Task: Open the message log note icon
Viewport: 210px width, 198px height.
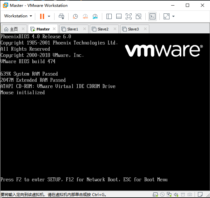Action: pos(200,194)
